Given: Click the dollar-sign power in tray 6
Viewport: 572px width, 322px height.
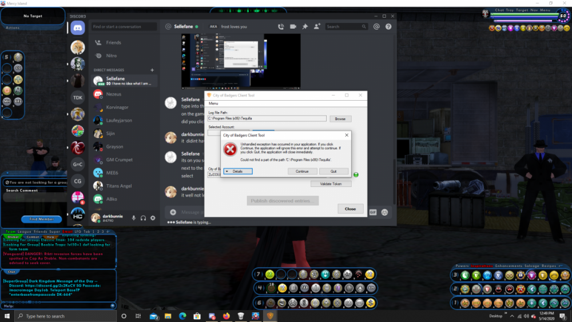Looking at the screenshot, I should (x=371, y=303).
